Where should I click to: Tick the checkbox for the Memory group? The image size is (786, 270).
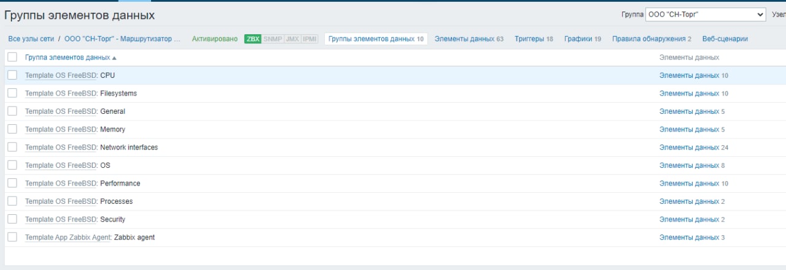[x=12, y=129]
